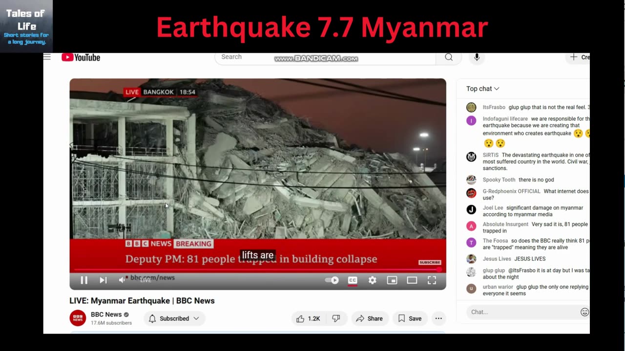The width and height of the screenshot is (625, 351).
Task: Expand the Top chat dropdown
Action: 482,89
